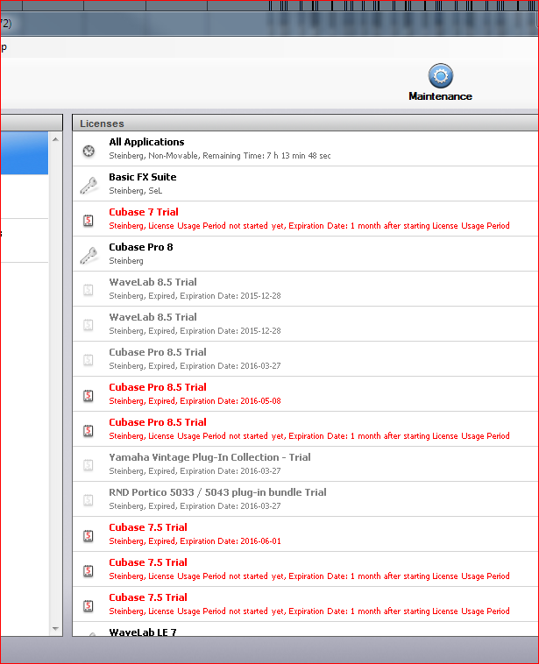This screenshot has width=539, height=664.
Task: Click icon of Cubase 7.5 Trial expired 2016-06-01
Action: pos(89,536)
